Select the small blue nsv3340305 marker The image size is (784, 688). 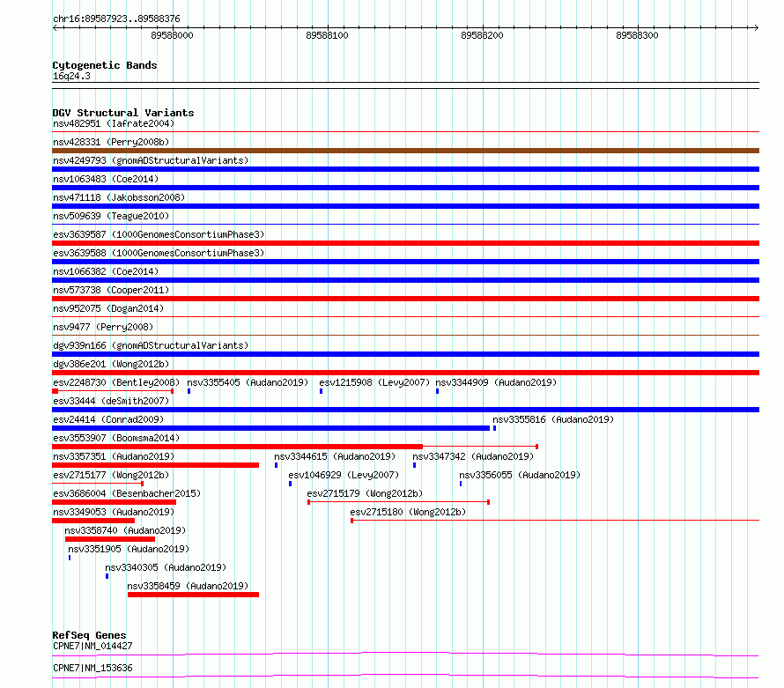[x=107, y=576]
